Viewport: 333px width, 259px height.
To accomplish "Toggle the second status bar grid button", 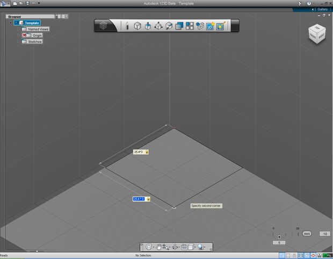I will [288, 255].
